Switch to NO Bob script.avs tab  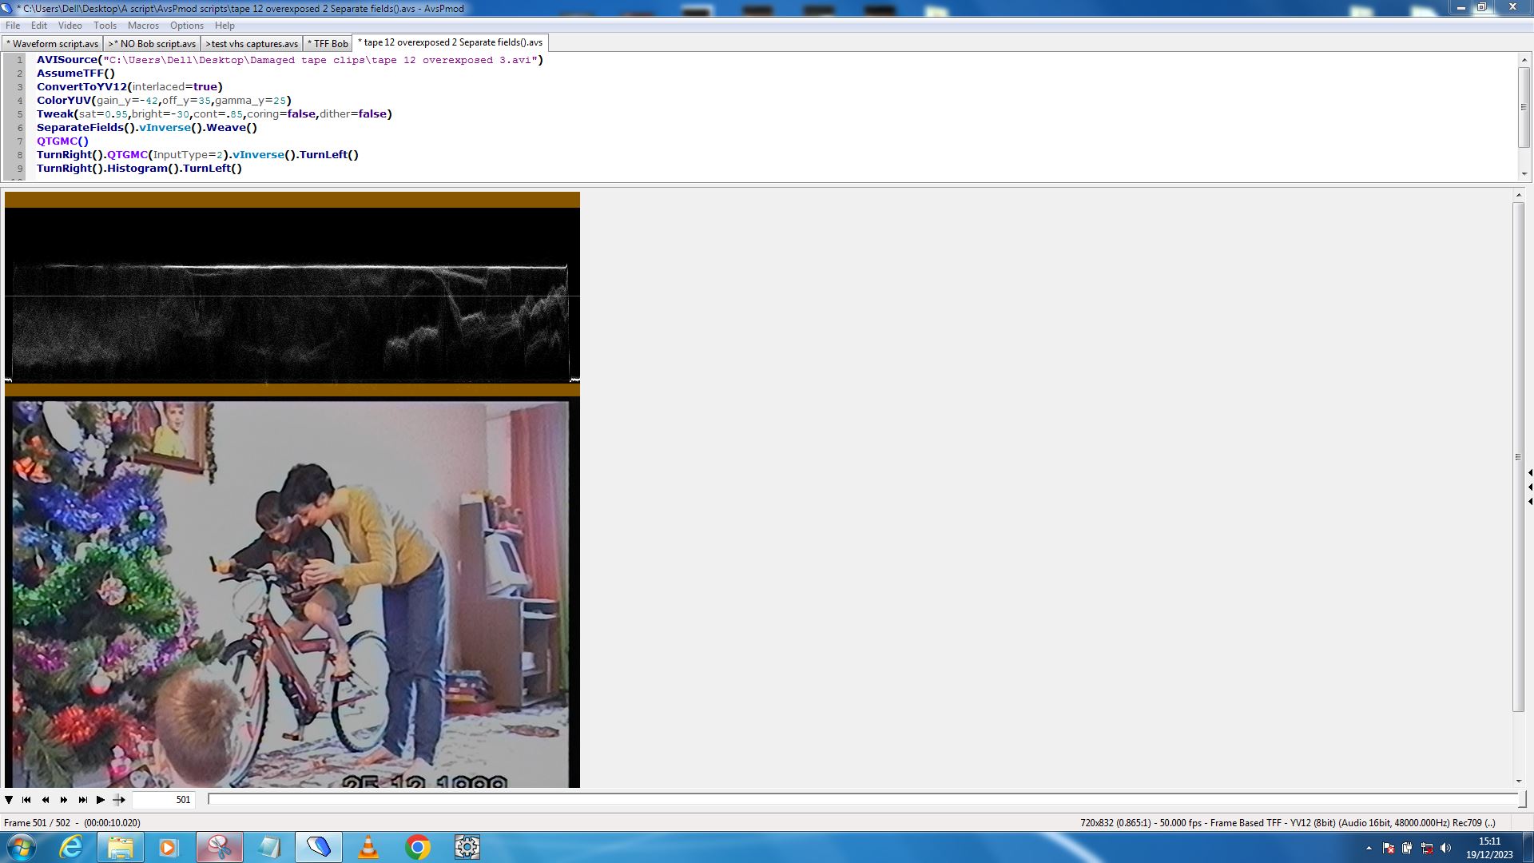coord(153,44)
